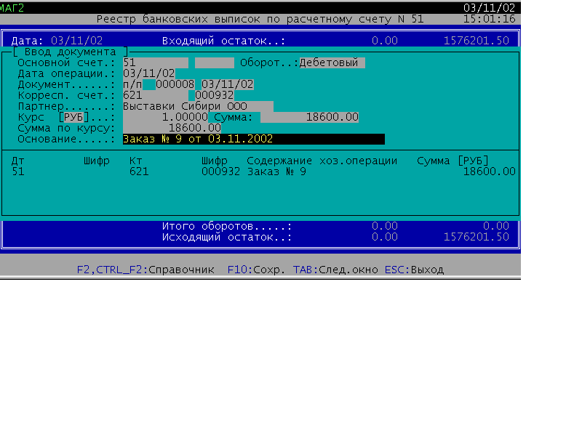Select Кт value 621 in the operations table

[x=139, y=171]
